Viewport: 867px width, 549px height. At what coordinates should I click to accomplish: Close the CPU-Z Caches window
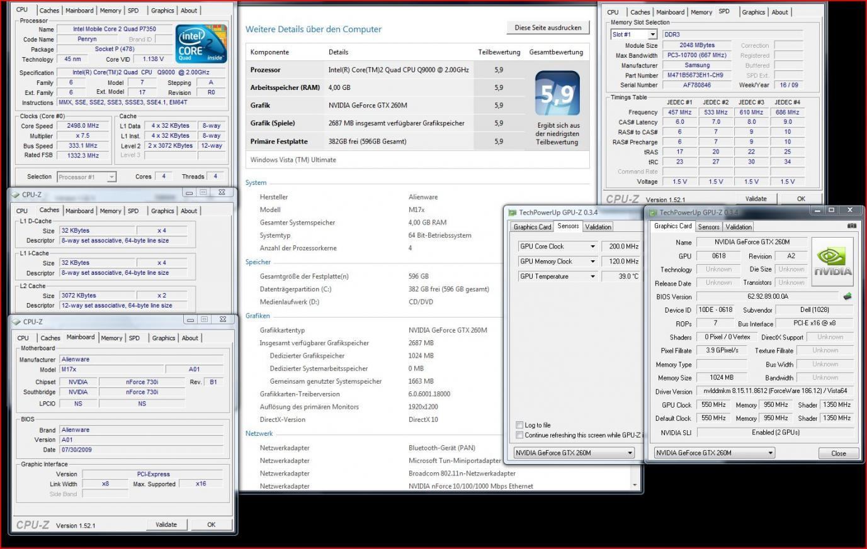click(x=222, y=192)
